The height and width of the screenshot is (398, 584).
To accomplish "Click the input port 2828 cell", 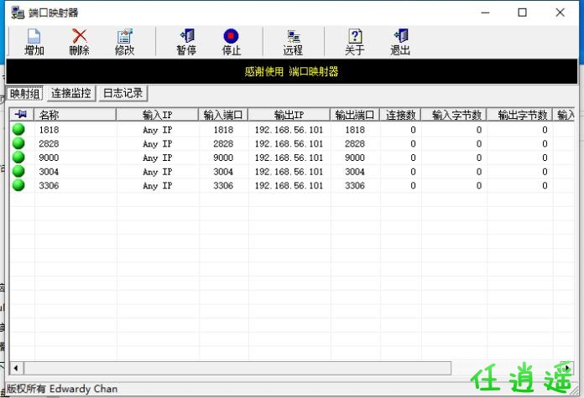I will click(223, 143).
